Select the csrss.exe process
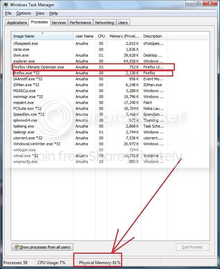Screen dimensions: 220x269 (x=89, y=49)
